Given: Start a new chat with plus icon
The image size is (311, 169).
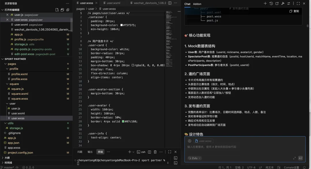Looking at the screenshot, I should tap(265, 3).
